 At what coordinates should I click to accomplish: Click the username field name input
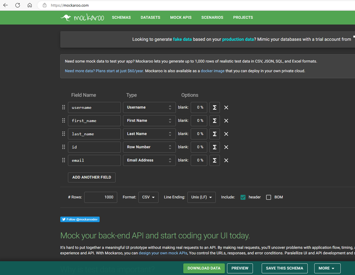pos(94,108)
